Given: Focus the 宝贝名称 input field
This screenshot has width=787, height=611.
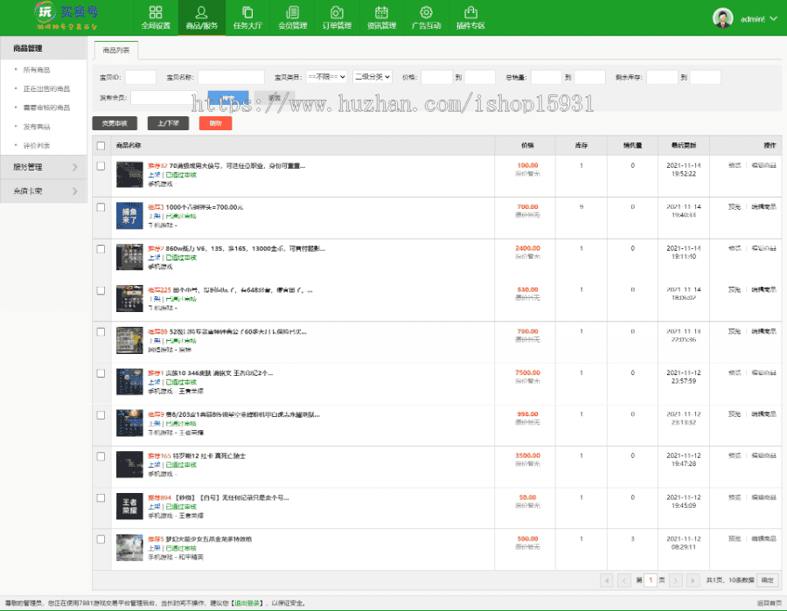Looking at the screenshot, I should click(231, 77).
